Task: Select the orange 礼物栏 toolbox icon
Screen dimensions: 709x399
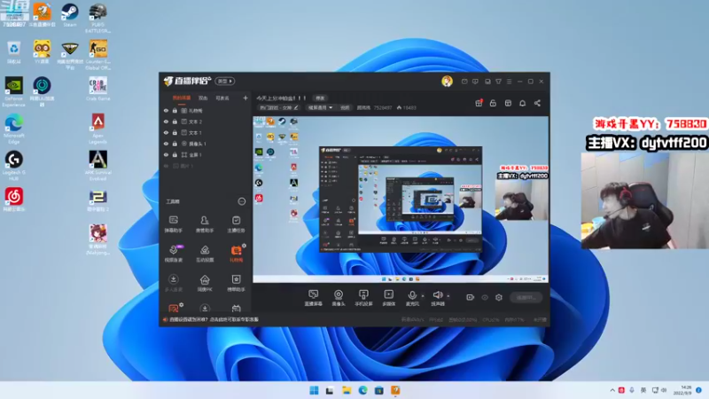Action: click(x=236, y=254)
